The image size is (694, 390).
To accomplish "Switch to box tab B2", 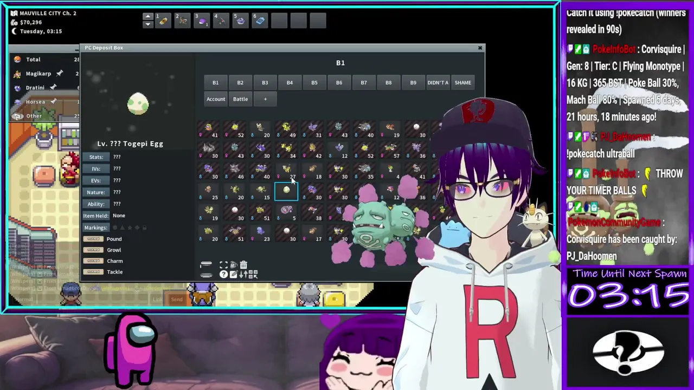I will pyautogui.click(x=240, y=82).
